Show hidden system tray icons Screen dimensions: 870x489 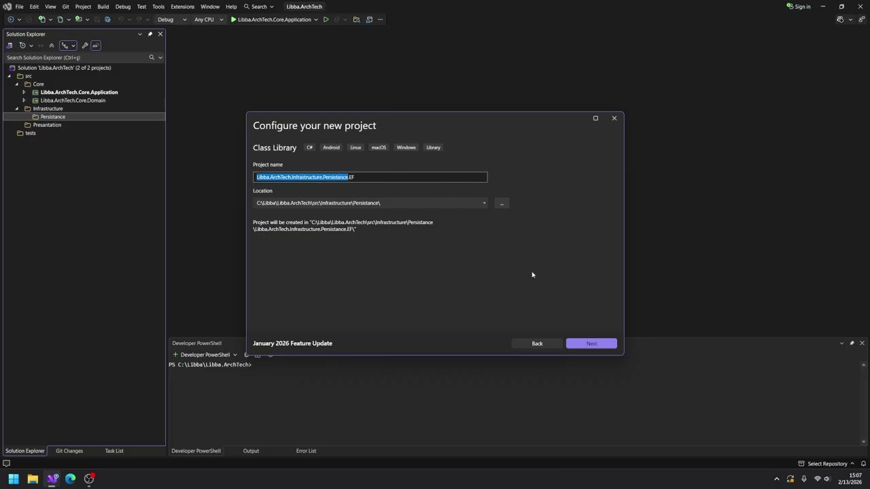(x=777, y=479)
